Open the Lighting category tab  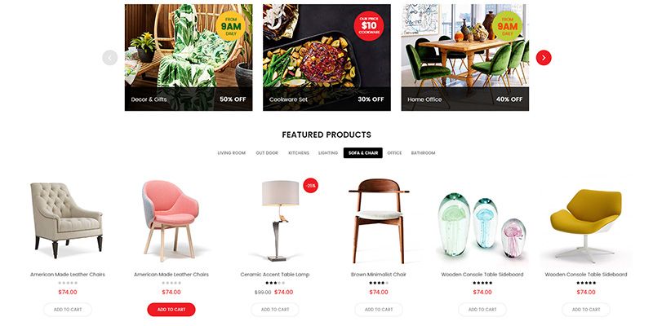[328, 153]
